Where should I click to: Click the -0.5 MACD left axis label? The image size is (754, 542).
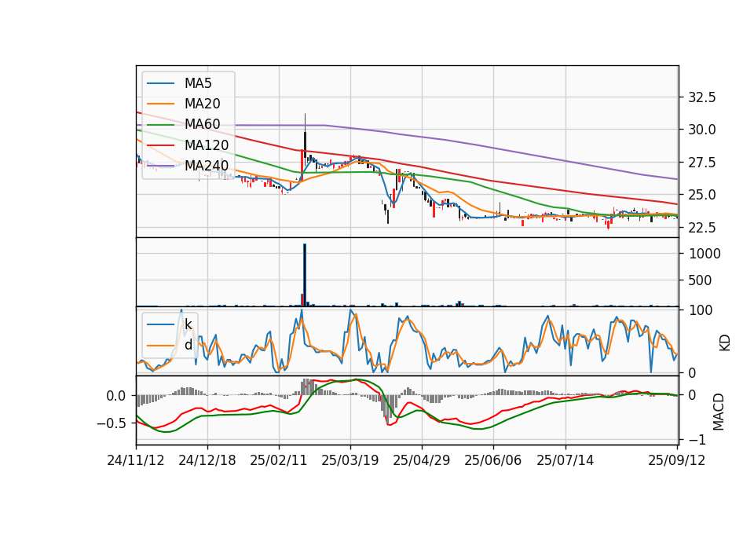click(111, 423)
